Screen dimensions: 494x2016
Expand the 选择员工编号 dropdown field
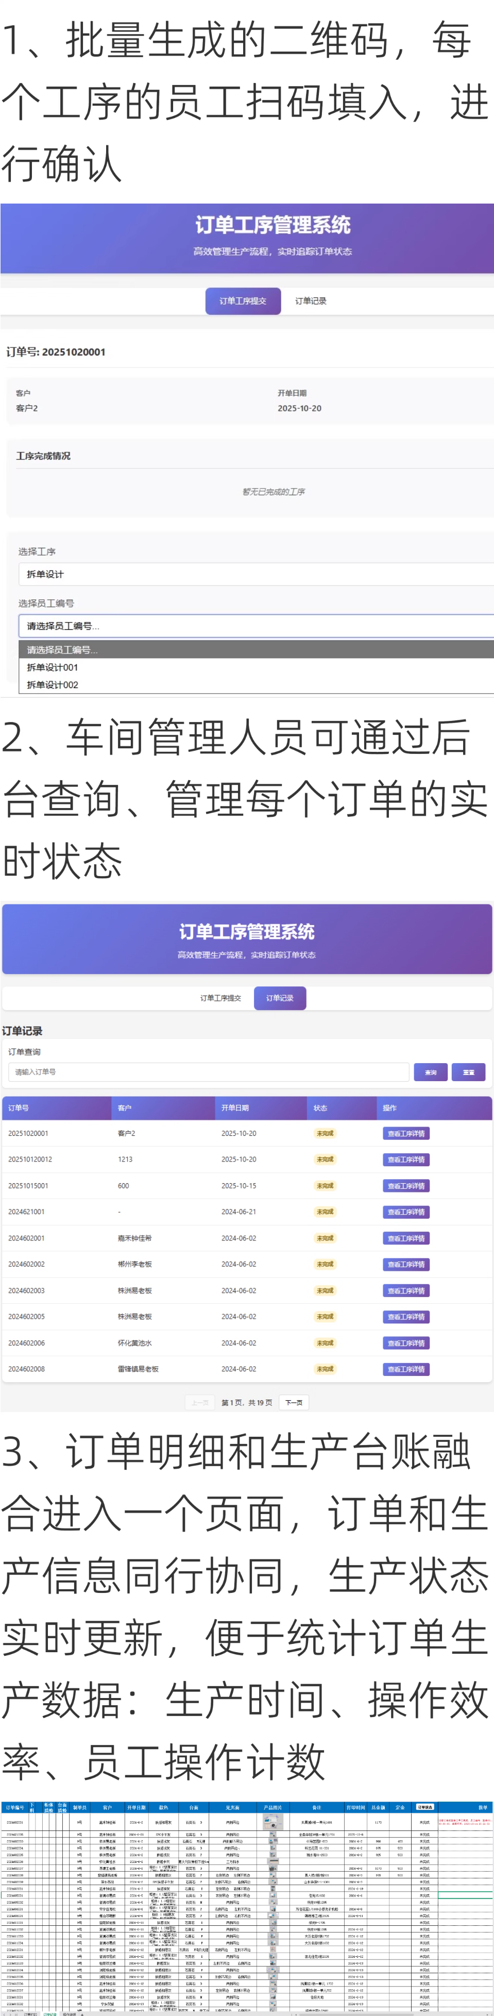click(255, 626)
